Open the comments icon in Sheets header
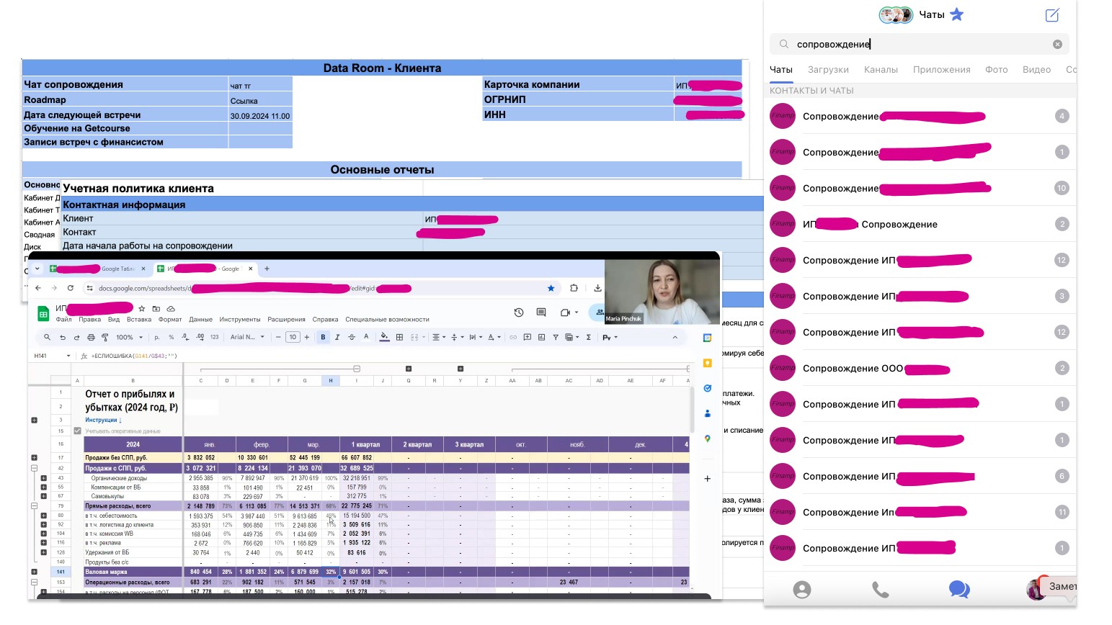The width and height of the screenshot is (1112, 625). [x=541, y=312]
